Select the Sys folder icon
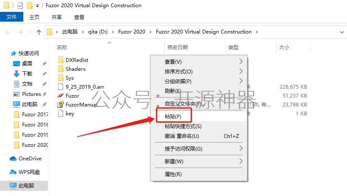 point(61,78)
